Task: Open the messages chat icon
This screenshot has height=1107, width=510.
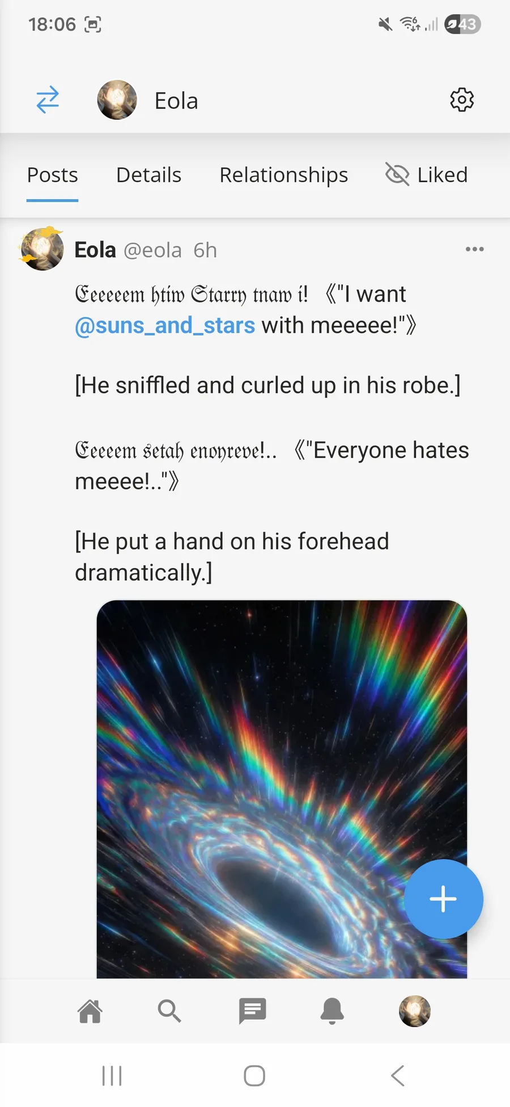Action: [252, 1011]
